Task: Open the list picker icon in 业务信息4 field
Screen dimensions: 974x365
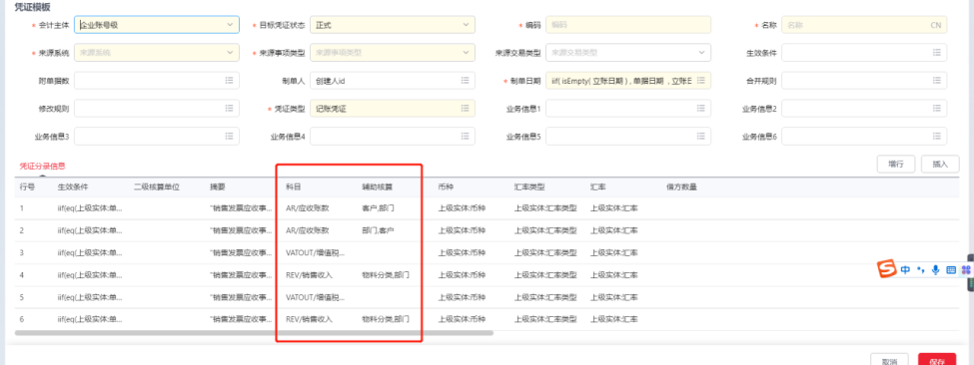Action: [465, 137]
